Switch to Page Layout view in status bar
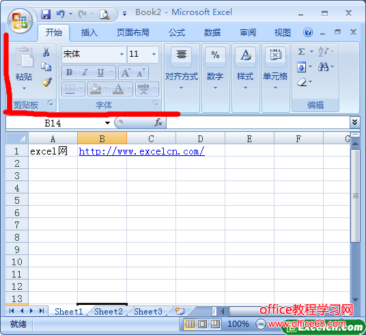This screenshot has height=335, width=366. pyautogui.click(x=202, y=324)
